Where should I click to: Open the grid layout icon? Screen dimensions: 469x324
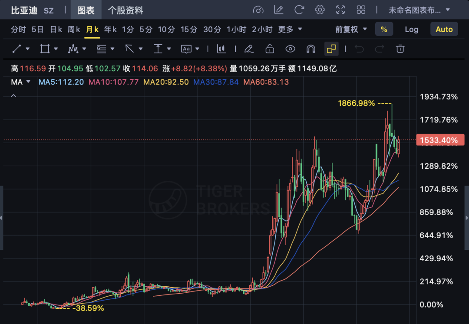361,10
